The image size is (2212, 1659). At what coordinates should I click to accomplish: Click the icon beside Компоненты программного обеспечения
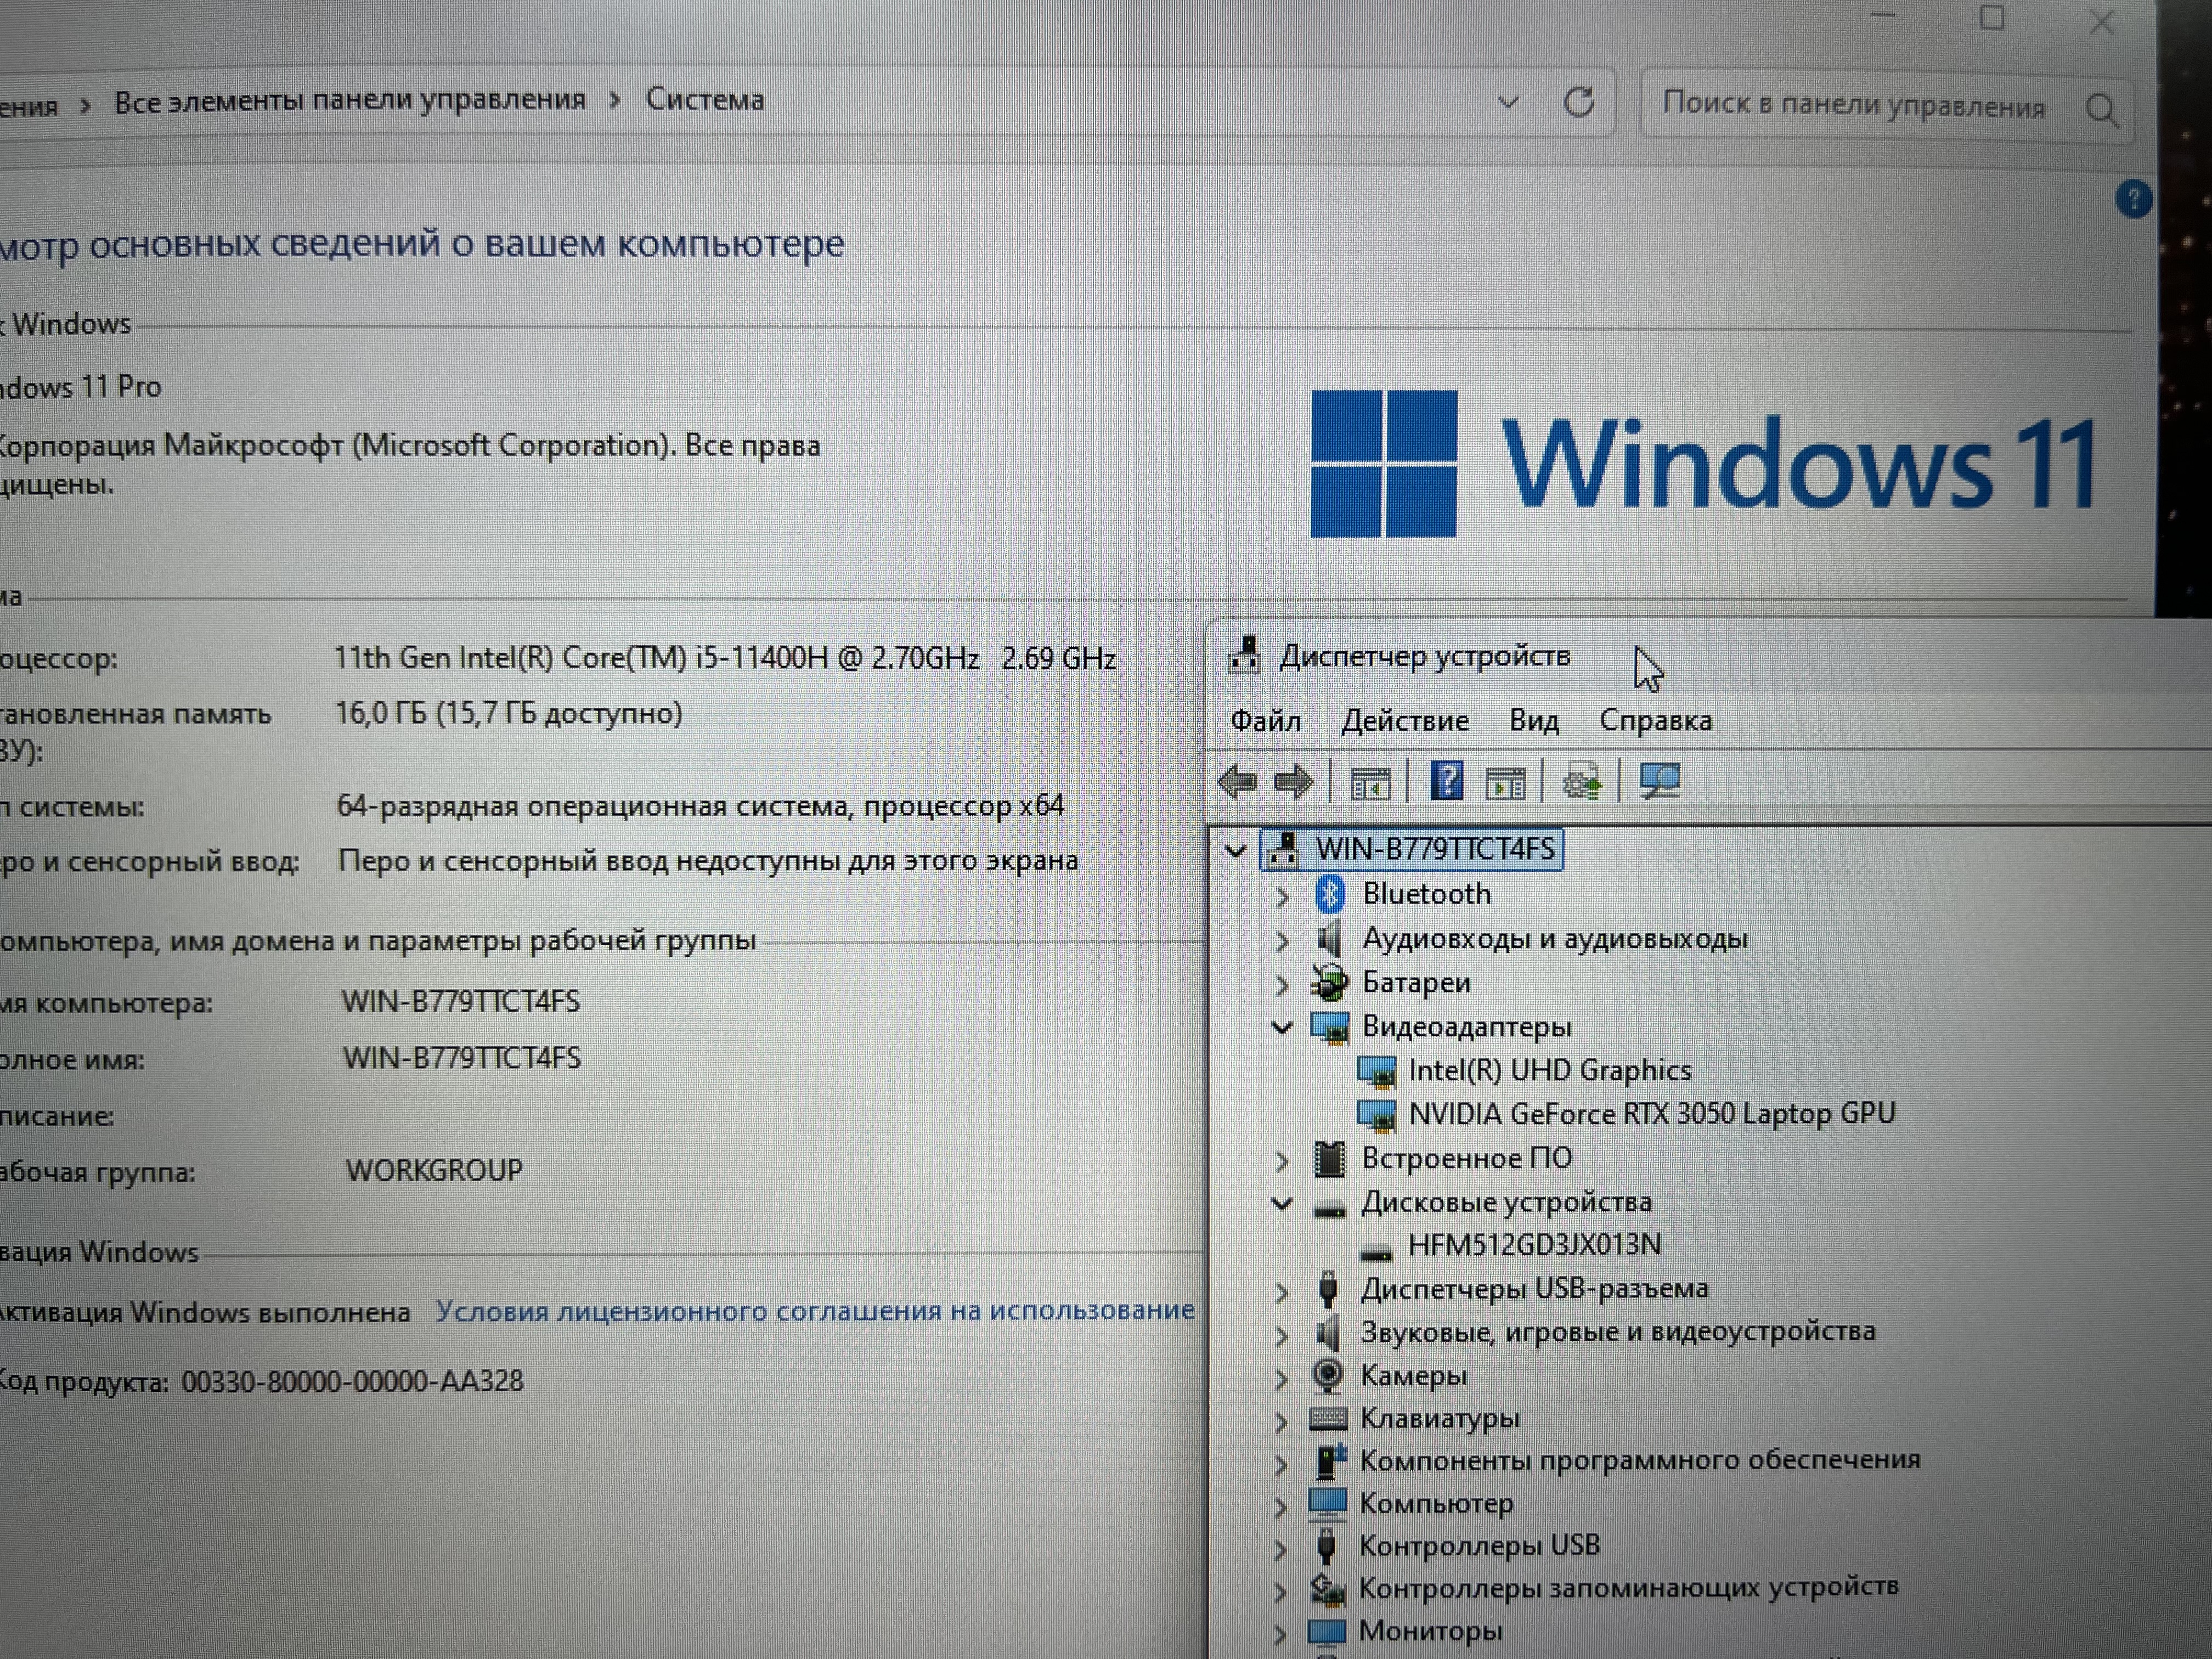1329,1461
